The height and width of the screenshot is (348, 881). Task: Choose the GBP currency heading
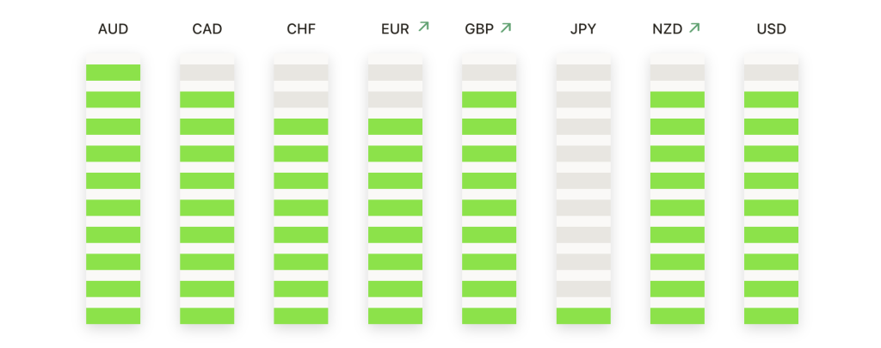(479, 29)
